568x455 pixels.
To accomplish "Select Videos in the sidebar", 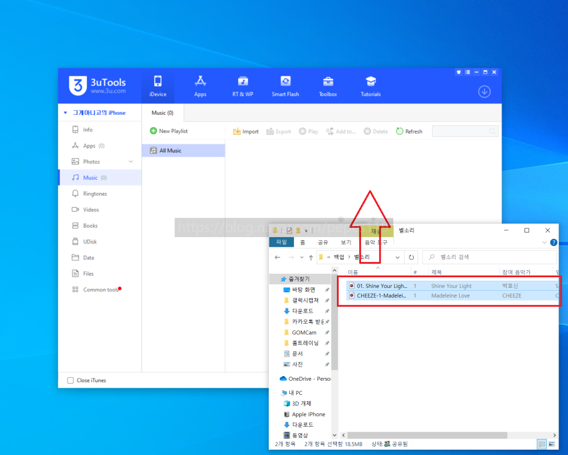I will click(100, 210).
